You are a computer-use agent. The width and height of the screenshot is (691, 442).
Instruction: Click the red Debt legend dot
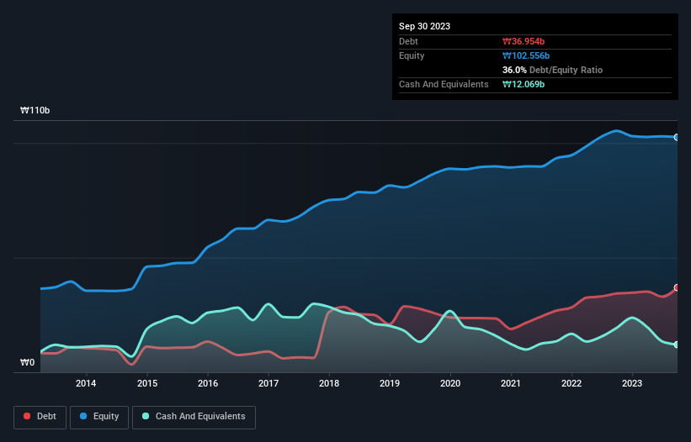[27, 416]
